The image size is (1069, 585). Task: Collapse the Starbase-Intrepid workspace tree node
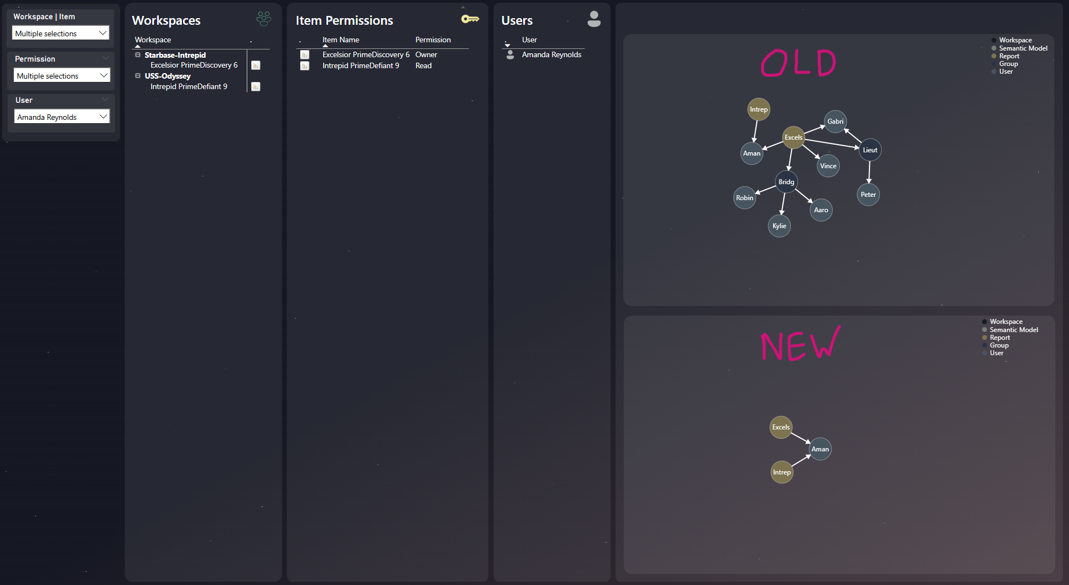[x=138, y=55]
